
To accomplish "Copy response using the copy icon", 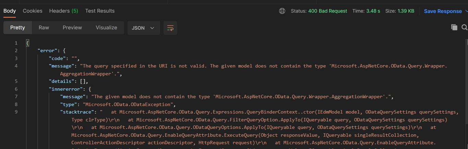I will coord(454,28).
